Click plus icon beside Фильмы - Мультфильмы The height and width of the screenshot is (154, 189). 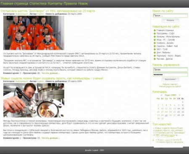pos(155,37)
